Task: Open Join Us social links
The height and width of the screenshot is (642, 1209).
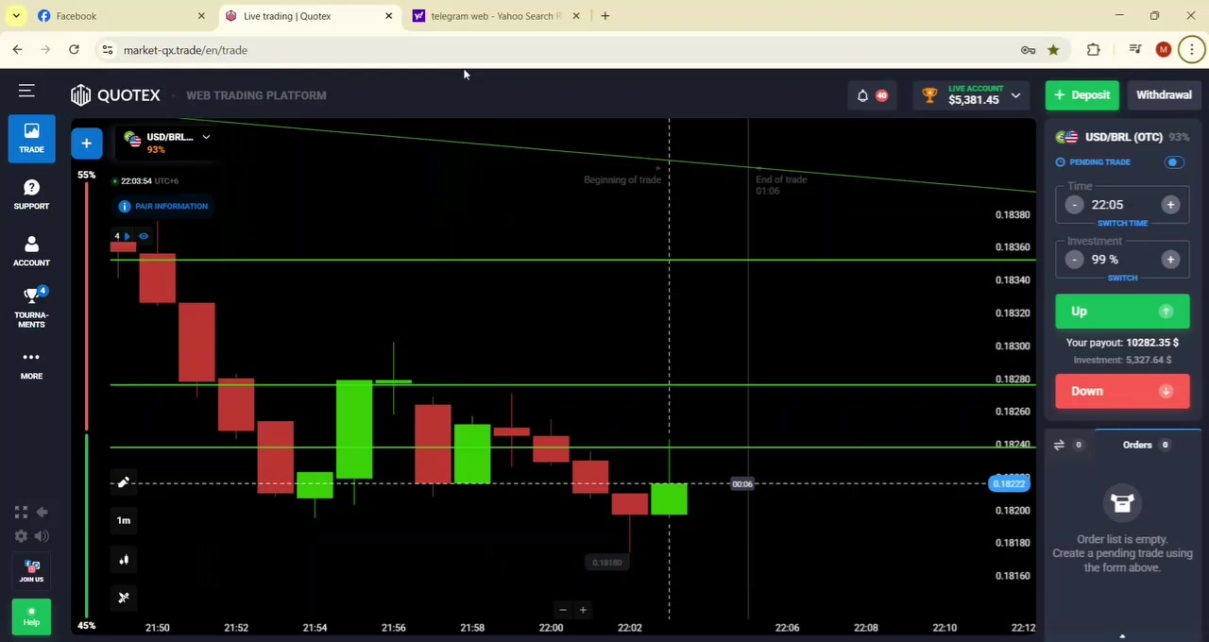Action: (x=31, y=570)
